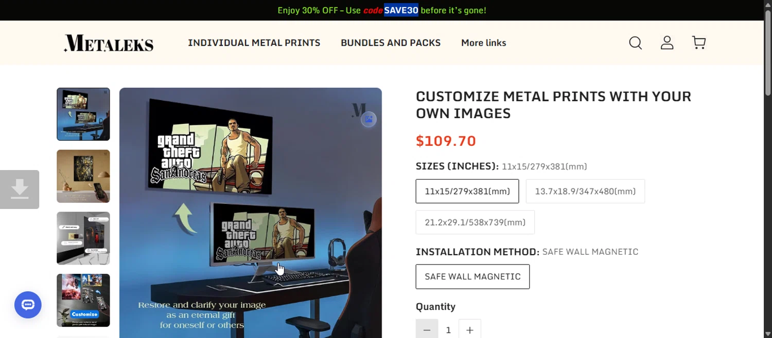Select second thumbnail with gold wall print
The width and height of the screenshot is (772, 338).
83,176
